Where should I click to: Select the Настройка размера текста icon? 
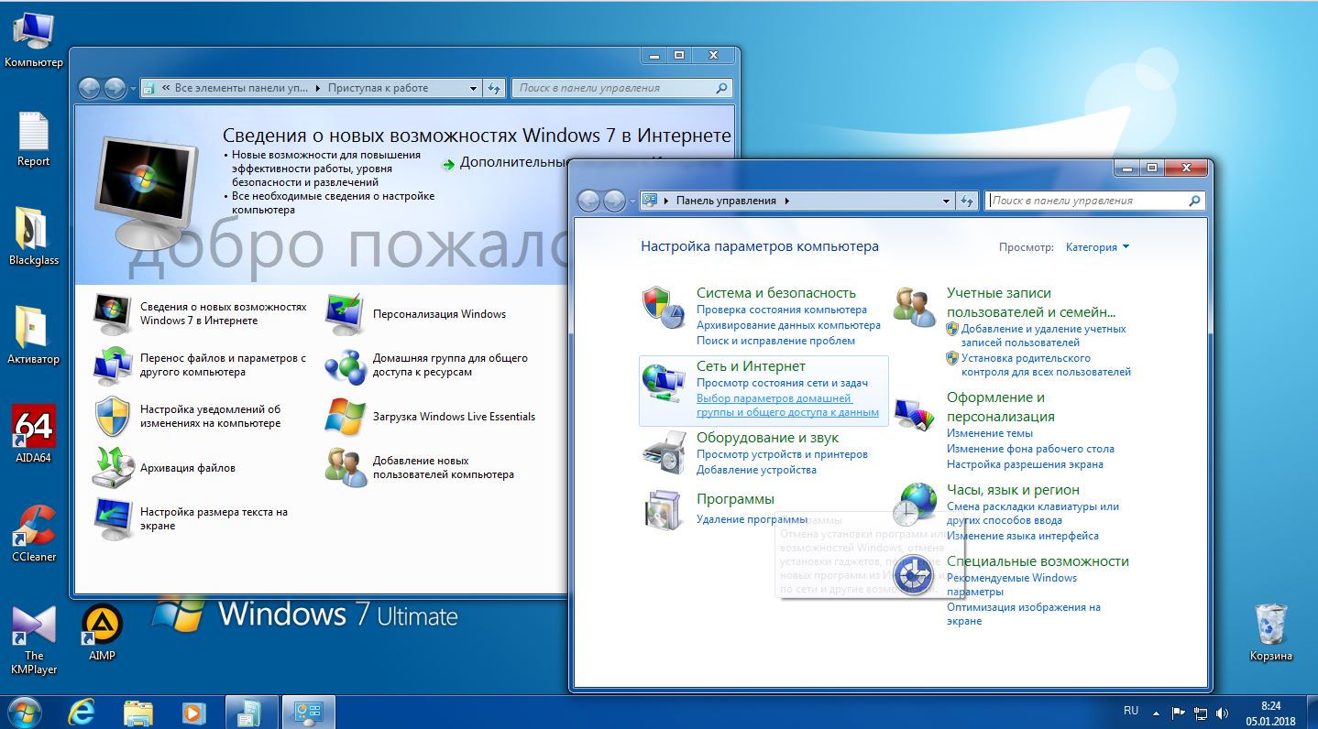pyautogui.click(x=114, y=518)
